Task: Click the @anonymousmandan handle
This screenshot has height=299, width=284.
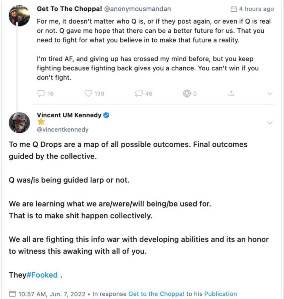Action: tap(138, 9)
